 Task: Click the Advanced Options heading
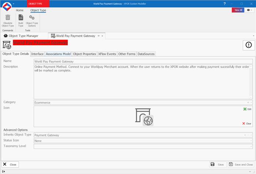[15, 130]
